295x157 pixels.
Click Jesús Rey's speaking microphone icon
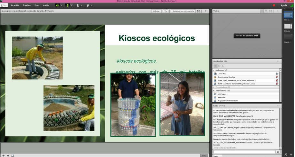tap(277, 74)
